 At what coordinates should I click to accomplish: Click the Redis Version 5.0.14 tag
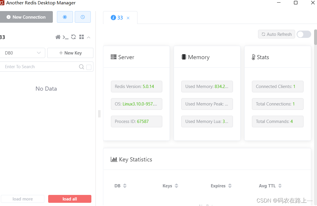click(x=137, y=87)
